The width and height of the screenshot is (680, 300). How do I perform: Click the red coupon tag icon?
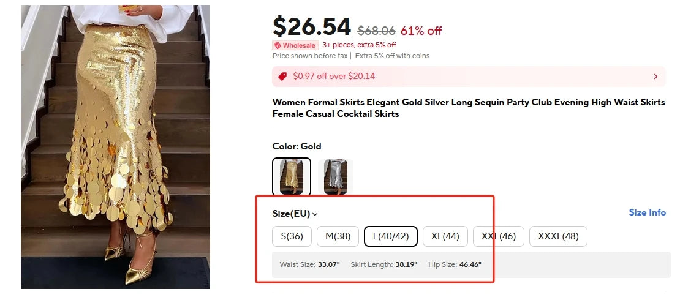pyautogui.click(x=282, y=77)
